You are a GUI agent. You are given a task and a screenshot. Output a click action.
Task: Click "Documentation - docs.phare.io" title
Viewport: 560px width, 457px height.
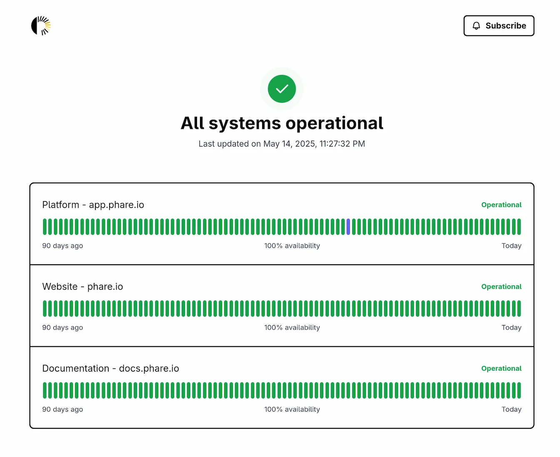click(110, 368)
